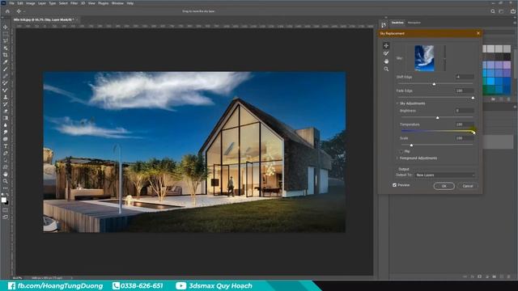Open the Filter menu

(74, 3)
